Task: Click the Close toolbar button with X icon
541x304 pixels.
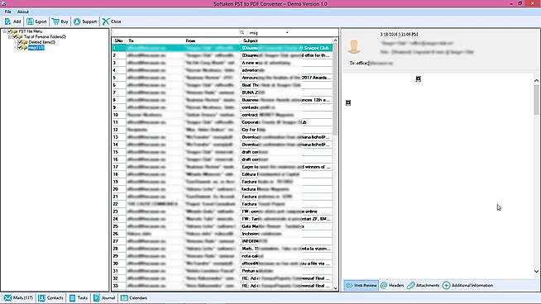Action: coord(112,21)
